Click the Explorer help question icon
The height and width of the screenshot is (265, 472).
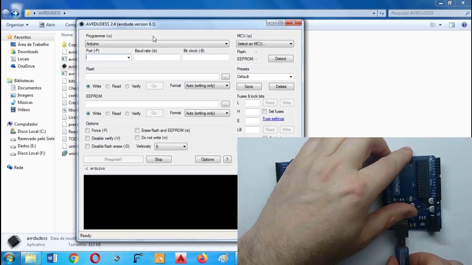click(x=464, y=25)
